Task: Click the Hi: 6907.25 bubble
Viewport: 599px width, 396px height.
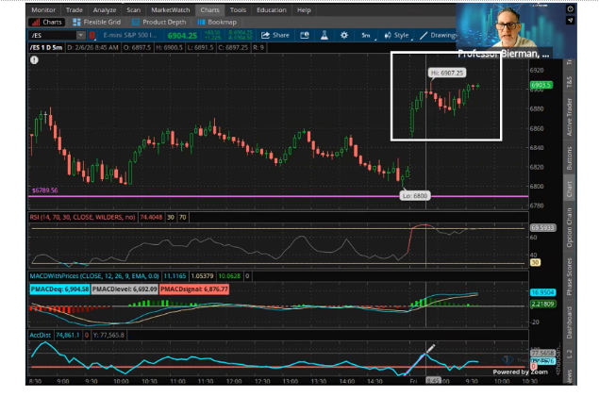Action: coord(446,73)
